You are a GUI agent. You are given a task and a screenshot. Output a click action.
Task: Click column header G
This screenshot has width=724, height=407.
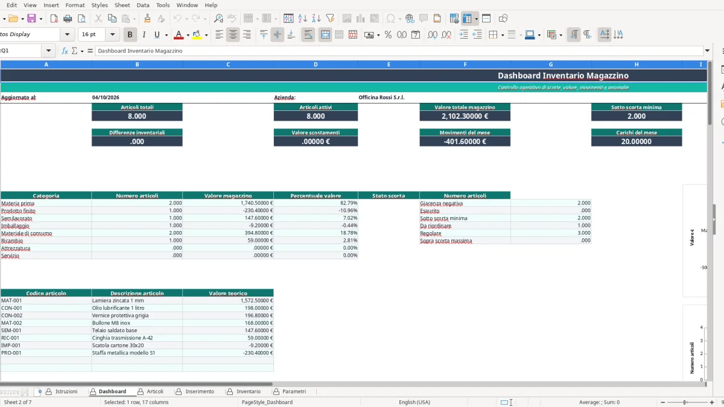(x=551, y=64)
